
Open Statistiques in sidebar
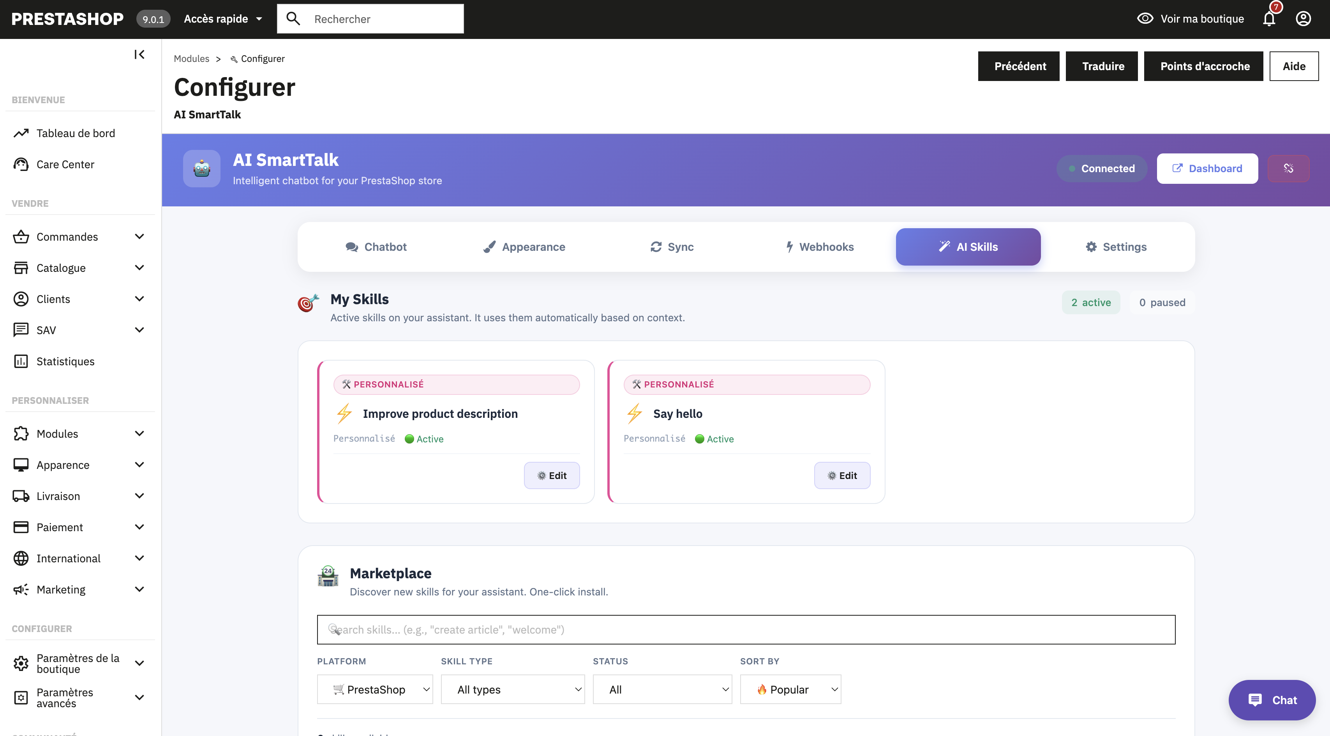[x=65, y=361]
